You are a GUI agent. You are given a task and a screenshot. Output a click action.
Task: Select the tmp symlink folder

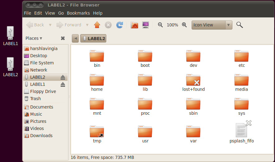(x=97, y=134)
